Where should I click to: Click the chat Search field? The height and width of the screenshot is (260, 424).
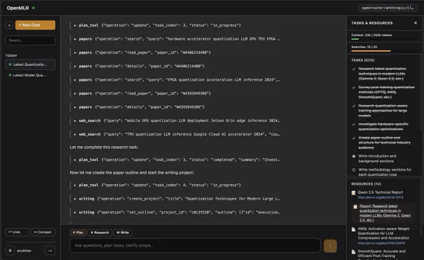point(31,40)
